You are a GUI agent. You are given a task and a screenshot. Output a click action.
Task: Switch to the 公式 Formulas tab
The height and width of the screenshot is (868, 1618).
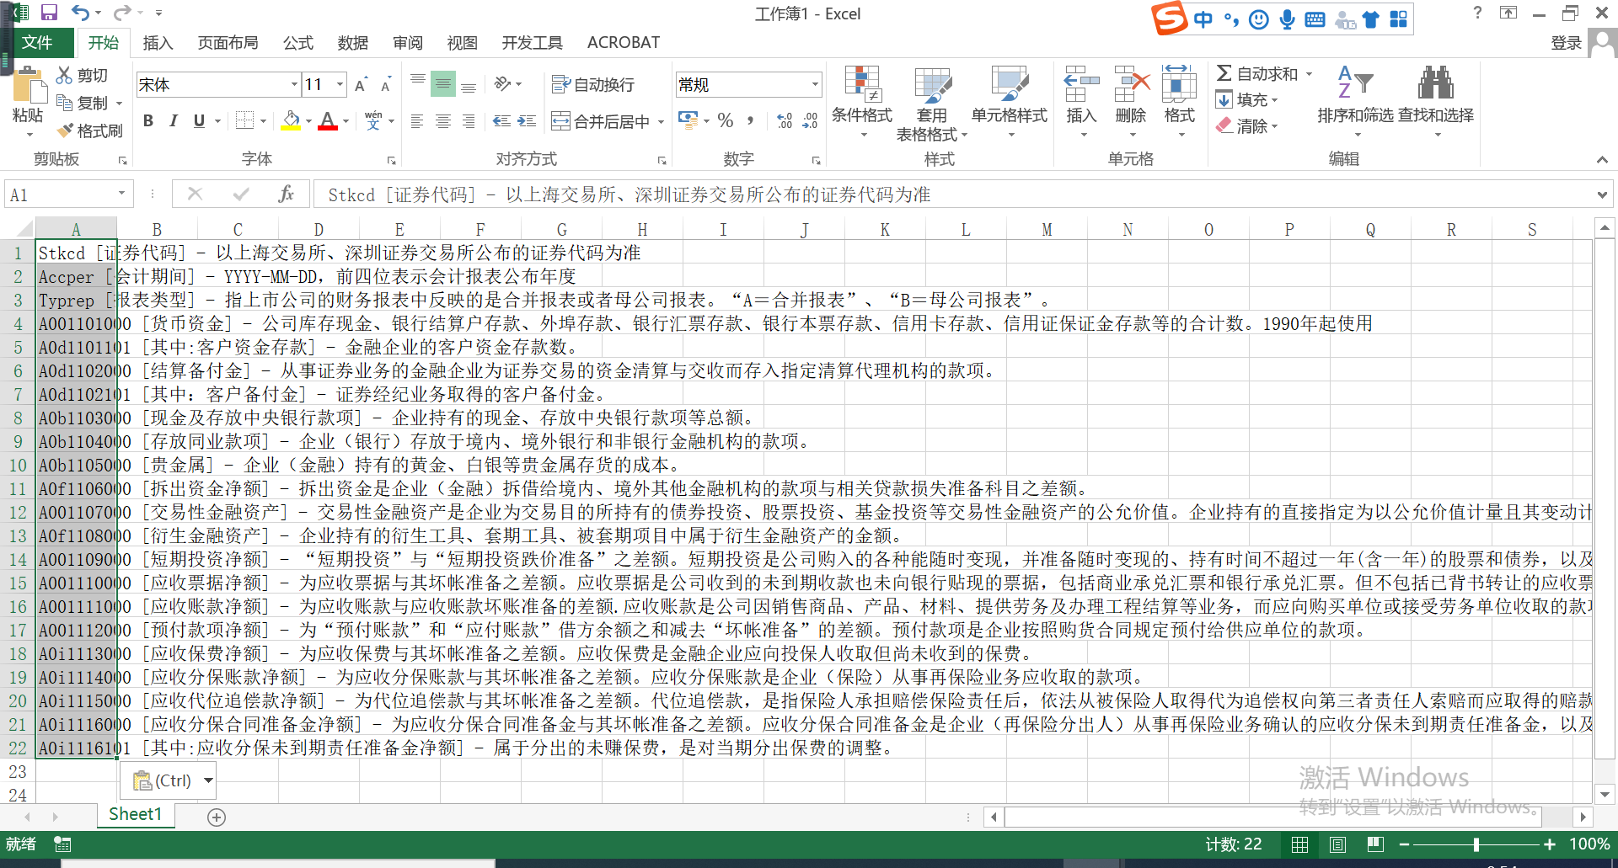[x=297, y=42]
